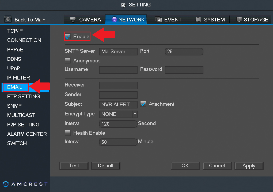The width and height of the screenshot is (273, 192).
Task: Click the globe icon on the Network tab
Action: click(x=114, y=19)
